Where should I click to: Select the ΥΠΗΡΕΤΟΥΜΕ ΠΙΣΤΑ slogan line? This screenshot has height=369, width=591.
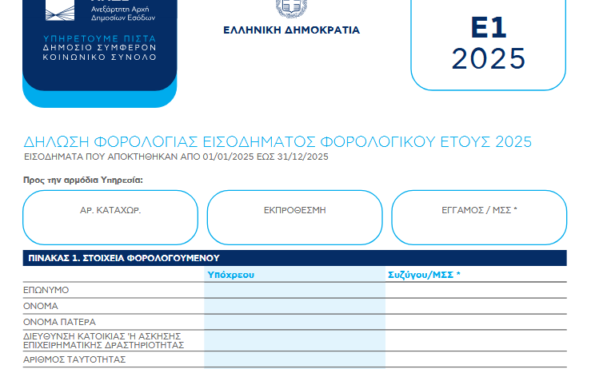pos(99,39)
